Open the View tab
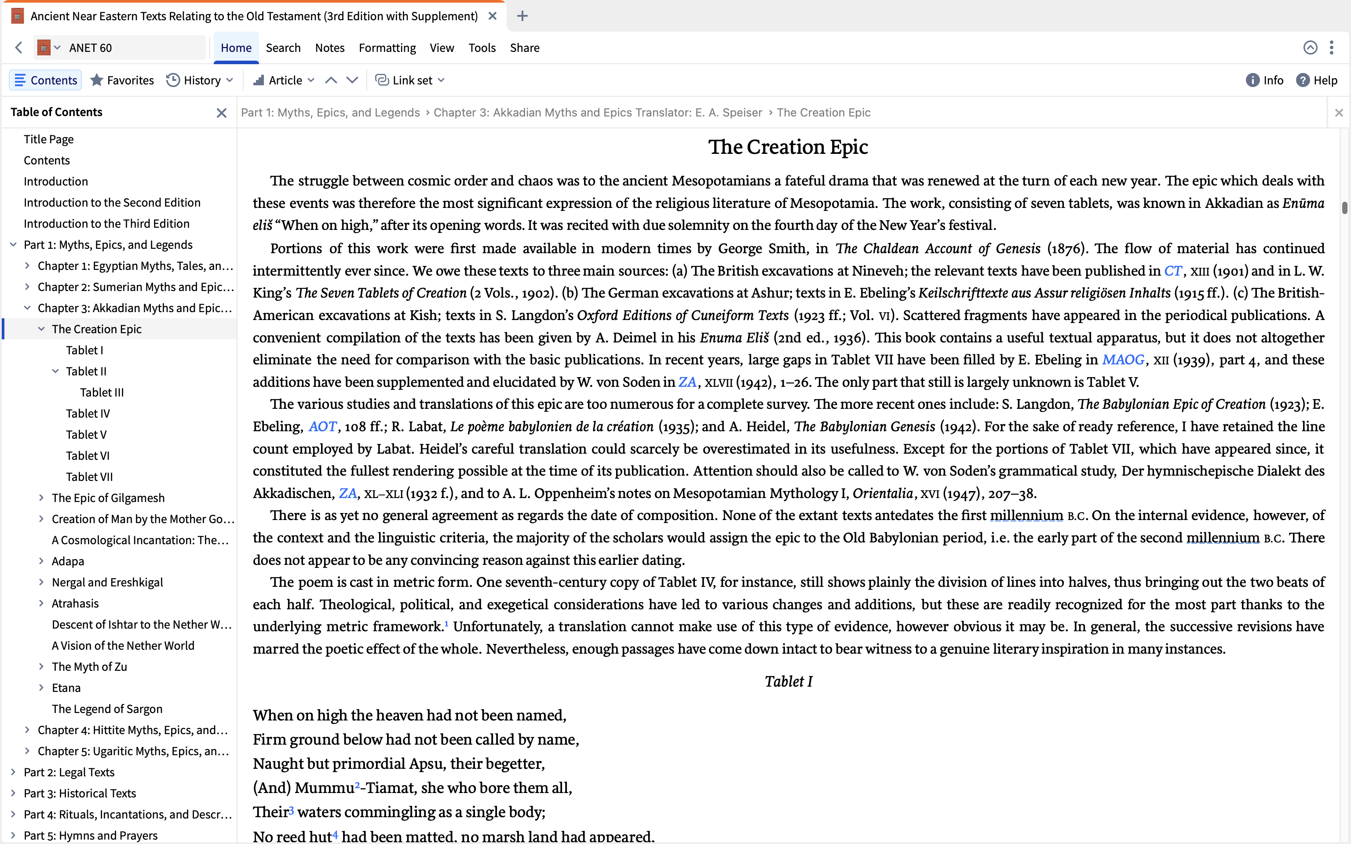The height and width of the screenshot is (844, 1351). tap(442, 47)
